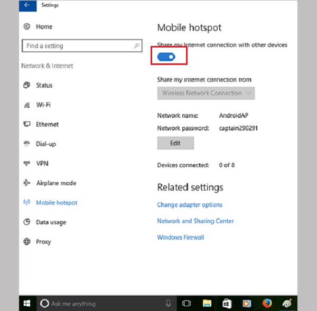This screenshot has width=317, height=311.
Task: Go back using the back arrow
Action: tap(26, 5)
